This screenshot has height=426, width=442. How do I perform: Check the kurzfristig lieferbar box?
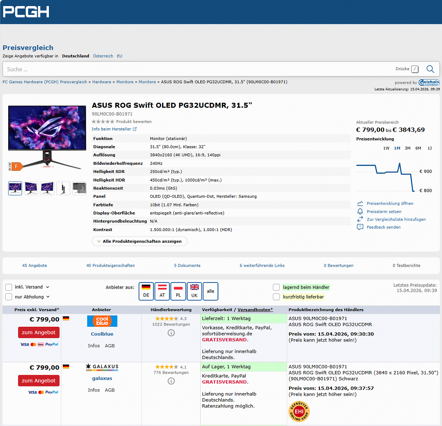click(x=276, y=297)
